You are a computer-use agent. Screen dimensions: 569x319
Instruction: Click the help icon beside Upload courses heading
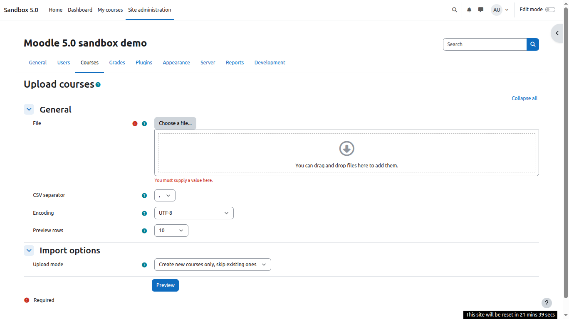[98, 84]
